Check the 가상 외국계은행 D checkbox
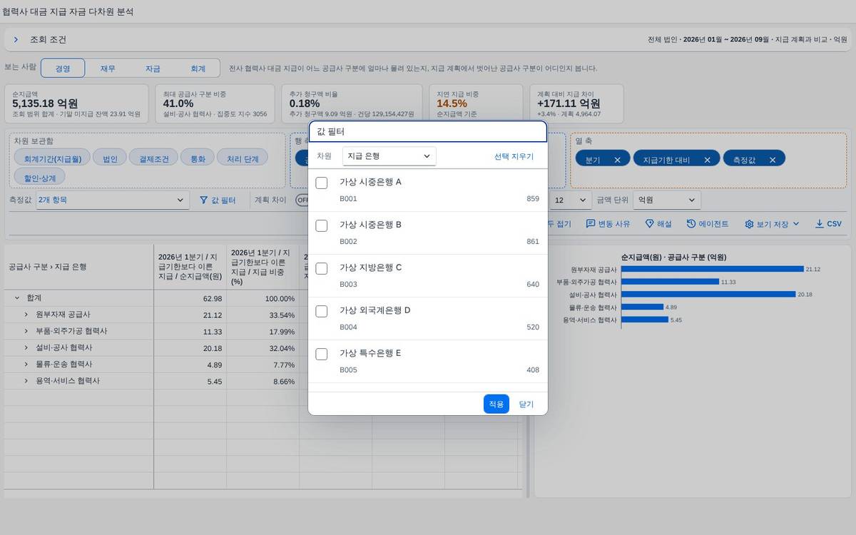 (x=322, y=312)
